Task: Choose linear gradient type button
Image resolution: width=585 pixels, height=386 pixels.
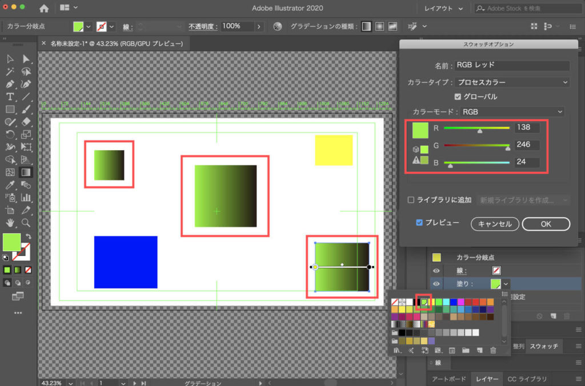Action: tap(366, 26)
